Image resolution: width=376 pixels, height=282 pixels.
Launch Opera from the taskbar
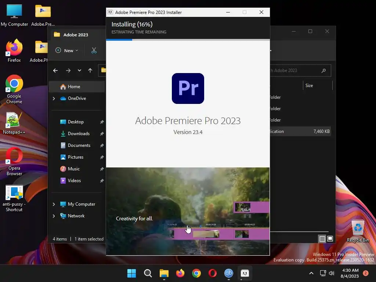213,273
